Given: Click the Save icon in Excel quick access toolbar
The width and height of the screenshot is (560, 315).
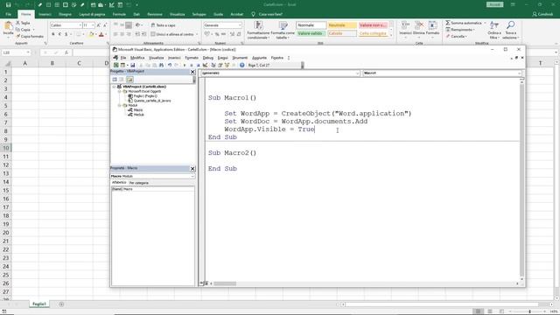Looking at the screenshot, I should click(x=8, y=4).
